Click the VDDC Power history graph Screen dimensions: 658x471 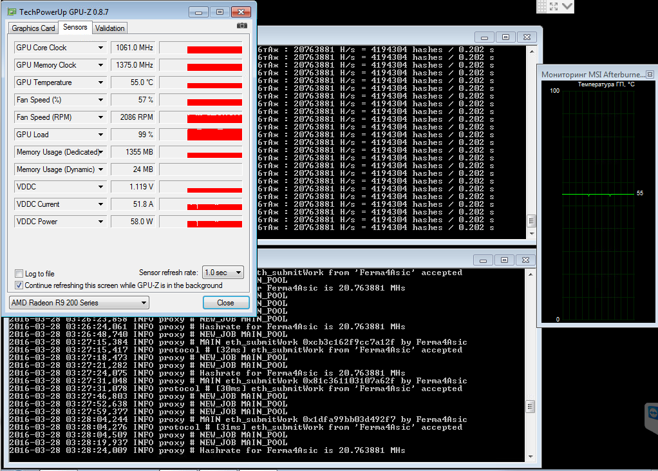pyautogui.click(x=201, y=222)
